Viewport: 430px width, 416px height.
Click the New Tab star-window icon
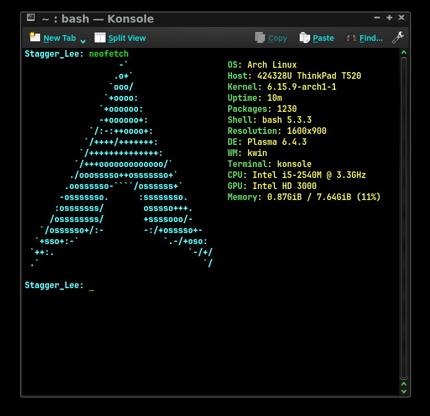click(35, 37)
